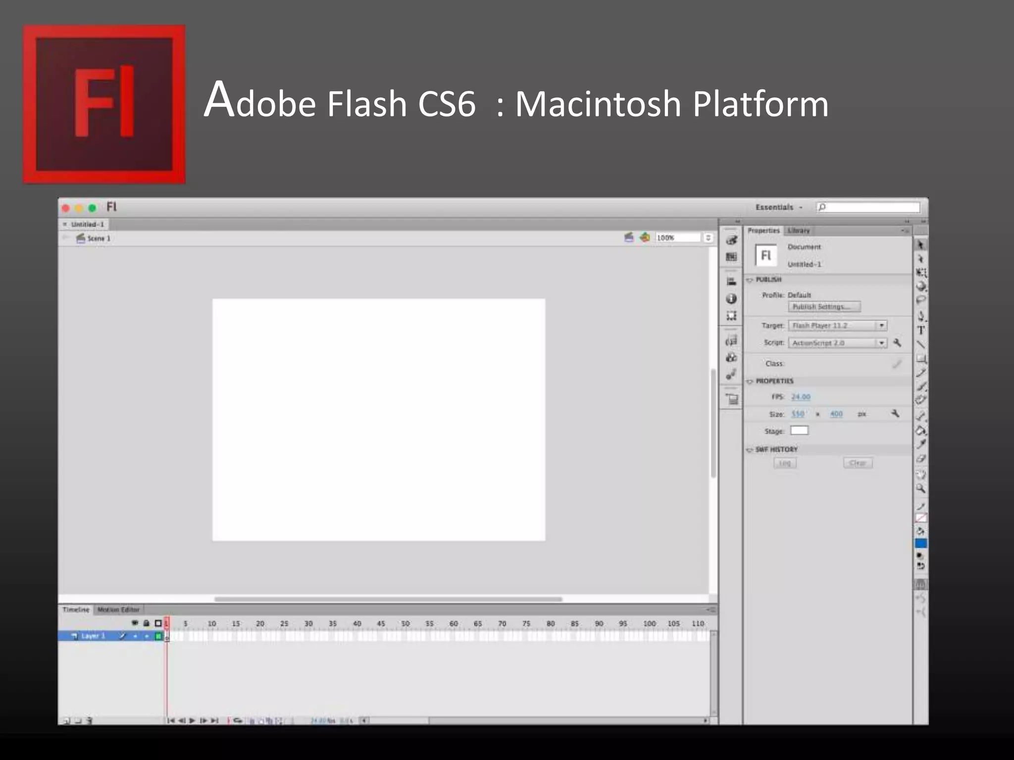The height and width of the screenshot is (760, 1014).
Task: Select the Text tool
Action: click(x=921, y=330)
